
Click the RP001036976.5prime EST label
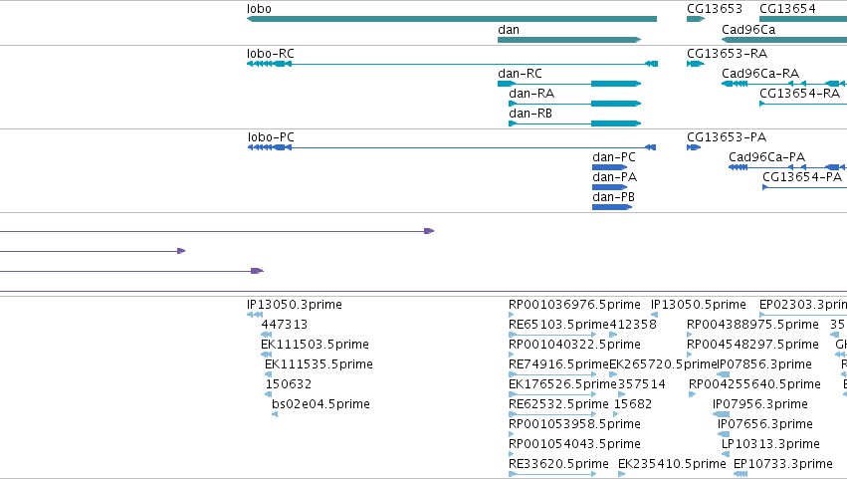[574, 305]
